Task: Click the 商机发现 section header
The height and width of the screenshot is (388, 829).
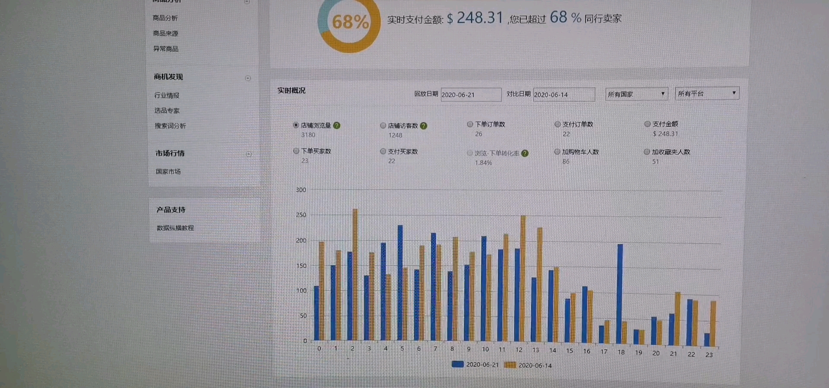Action: [x=168, y=77]
